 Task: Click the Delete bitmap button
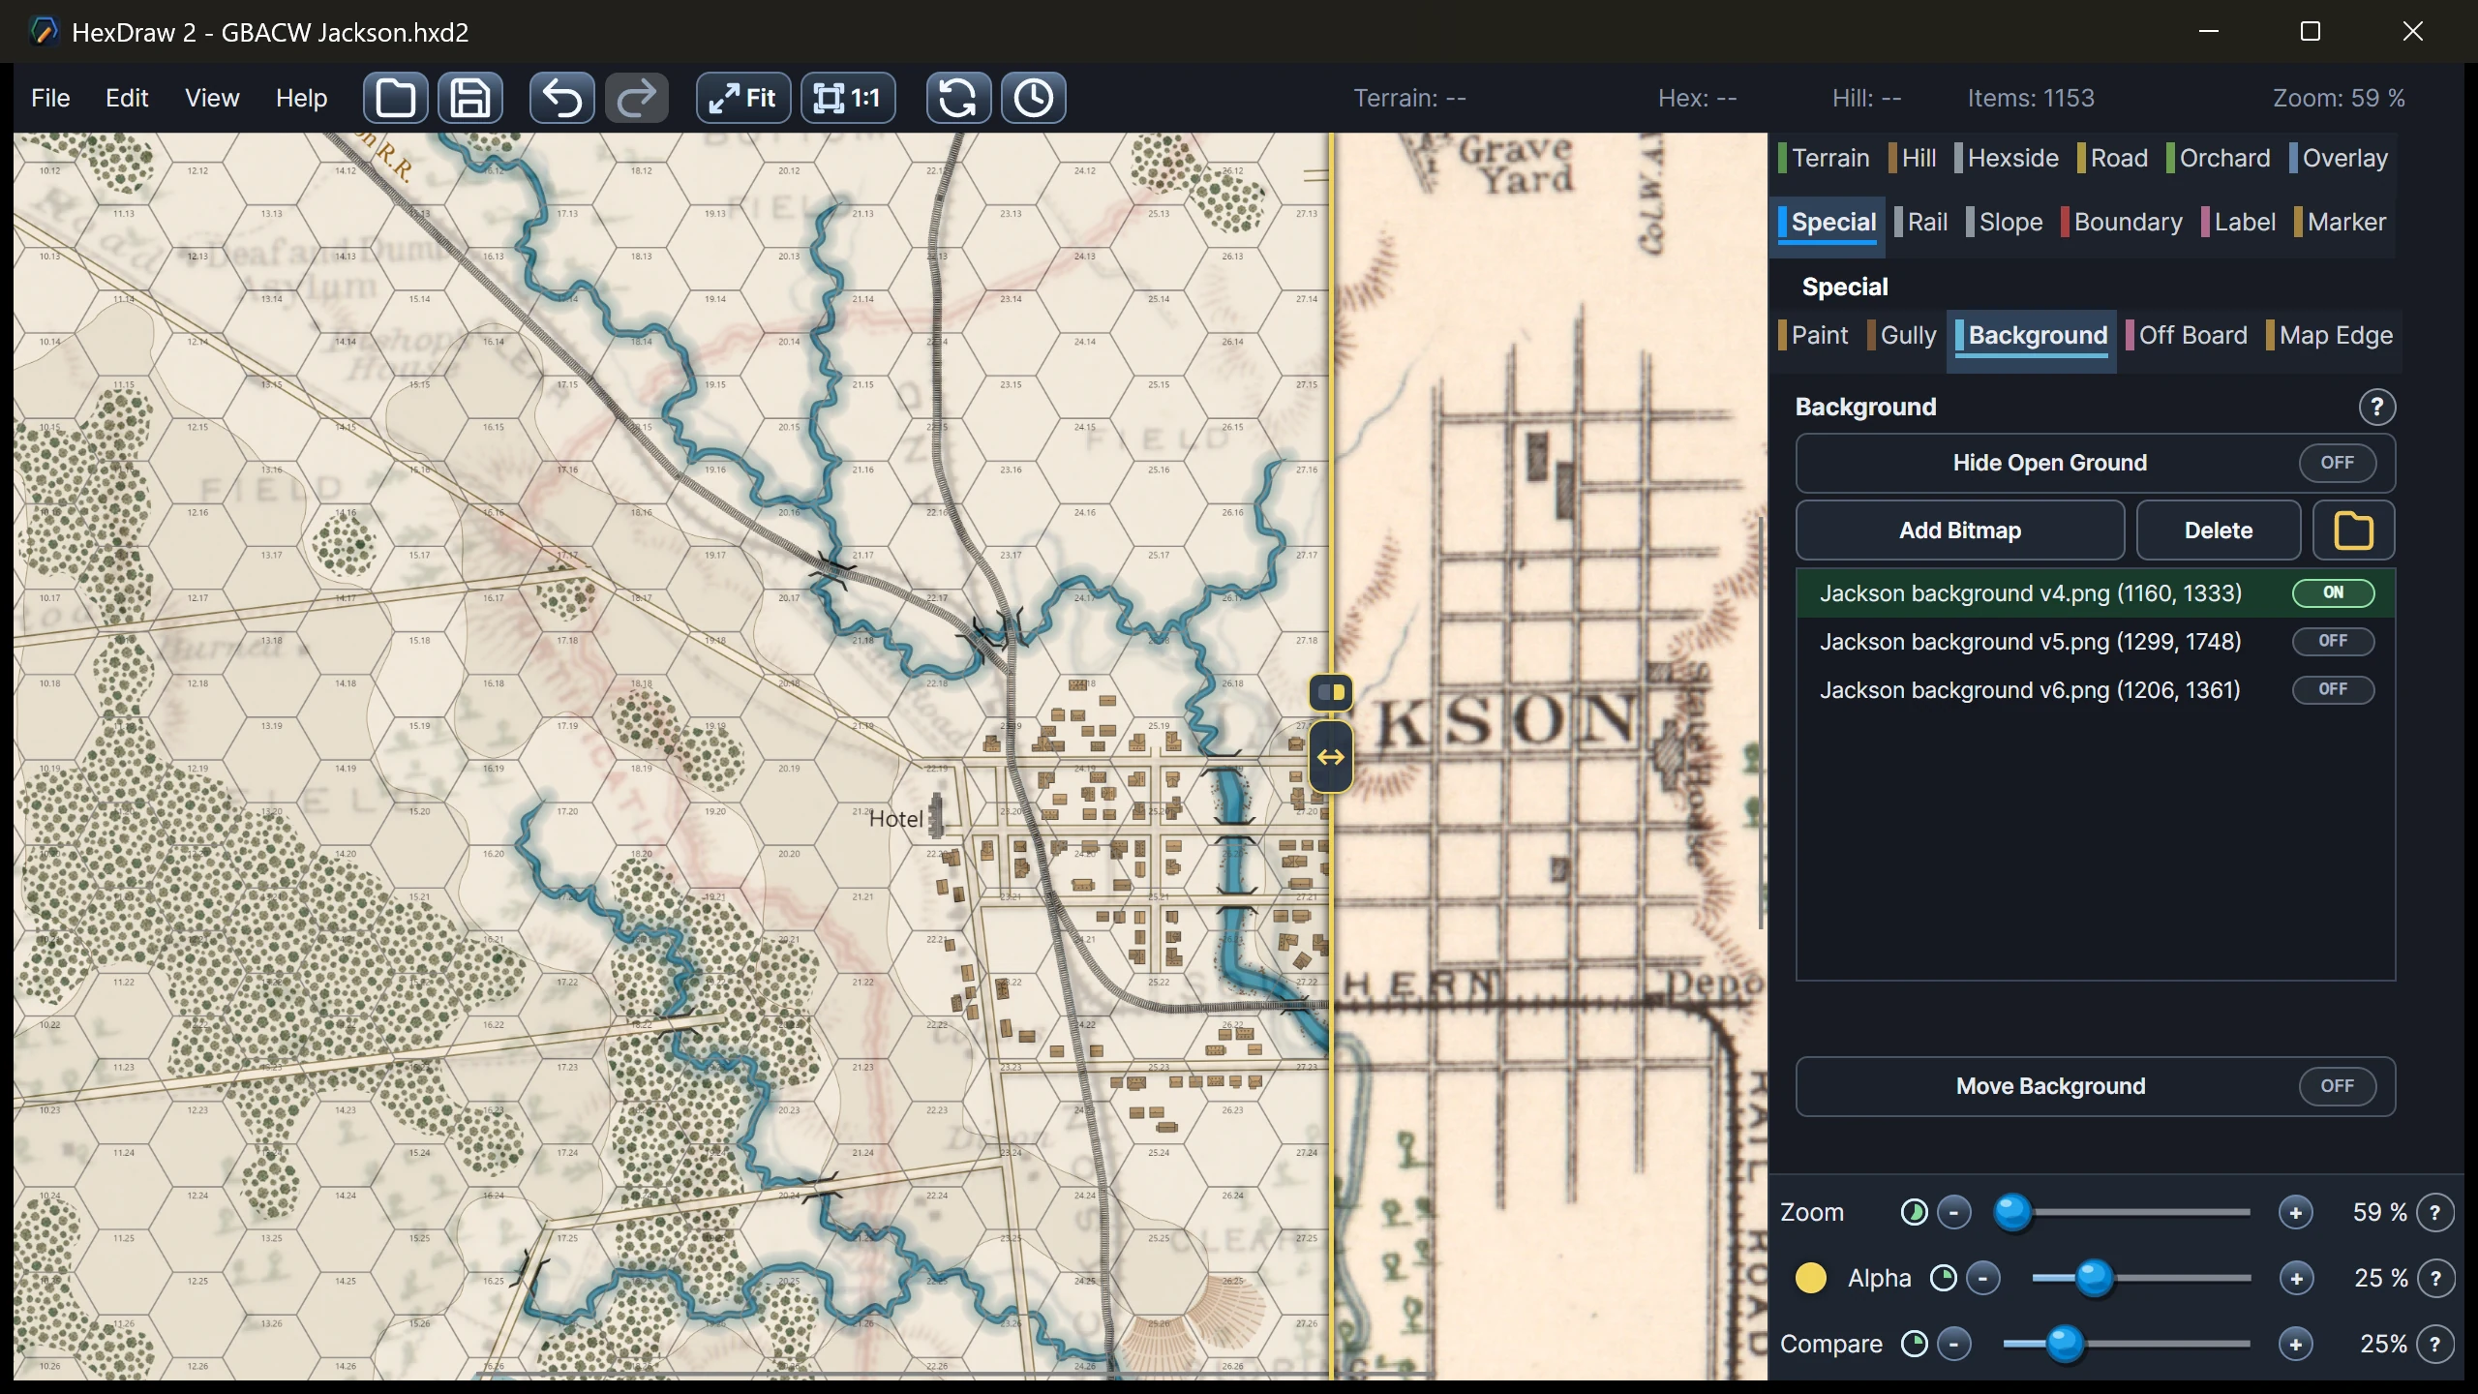point(2219,530)
